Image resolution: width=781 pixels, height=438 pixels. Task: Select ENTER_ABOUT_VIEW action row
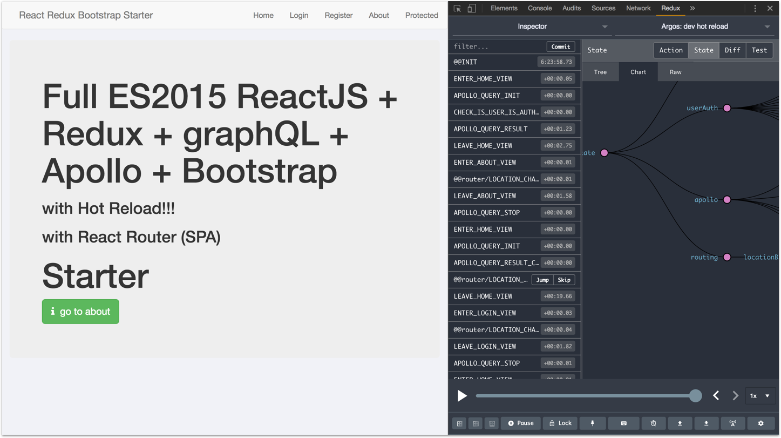click(x=514, y=163)
